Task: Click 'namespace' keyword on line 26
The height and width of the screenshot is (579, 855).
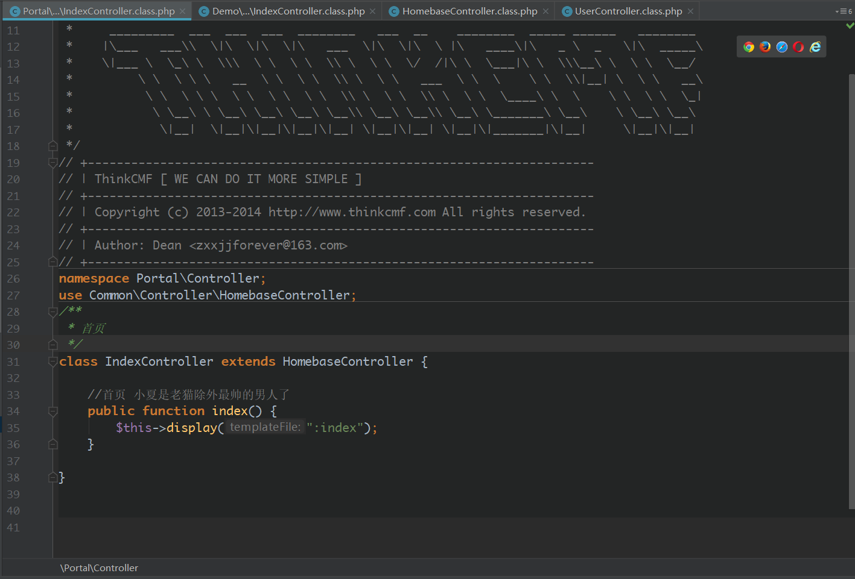Action: point(94,278)
